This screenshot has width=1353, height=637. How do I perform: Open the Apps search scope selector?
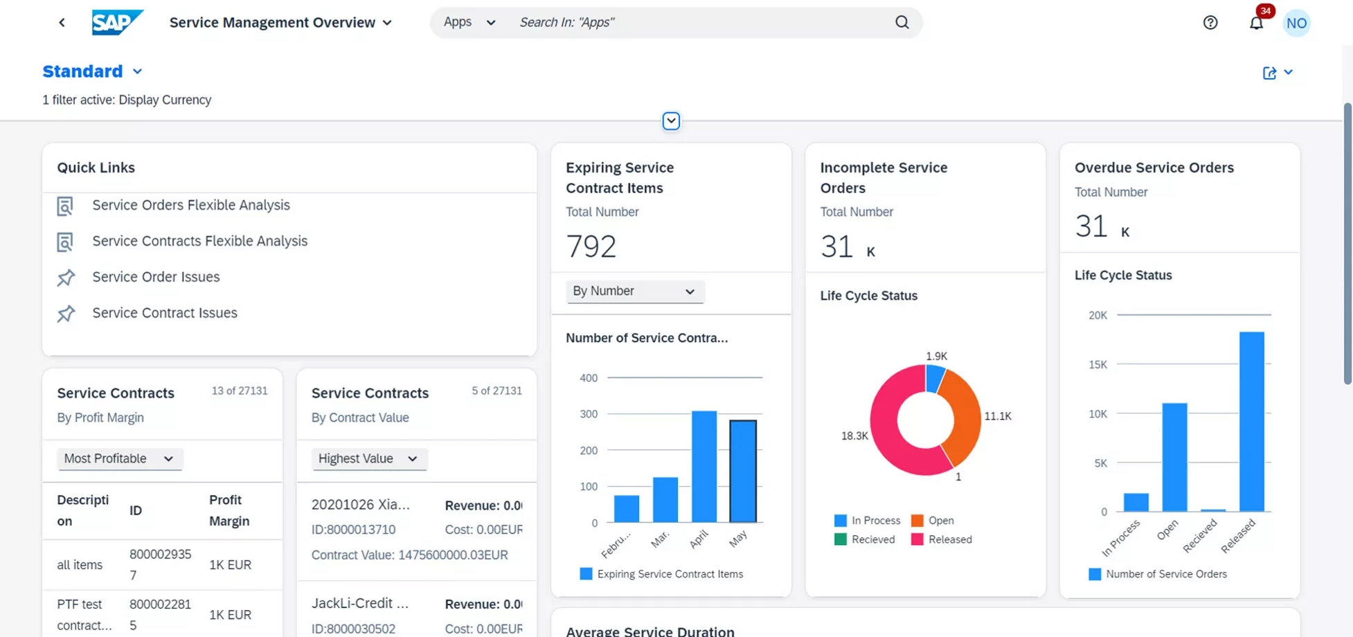468,21
